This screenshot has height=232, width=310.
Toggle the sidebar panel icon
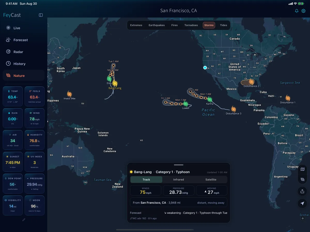coord(41,15)
